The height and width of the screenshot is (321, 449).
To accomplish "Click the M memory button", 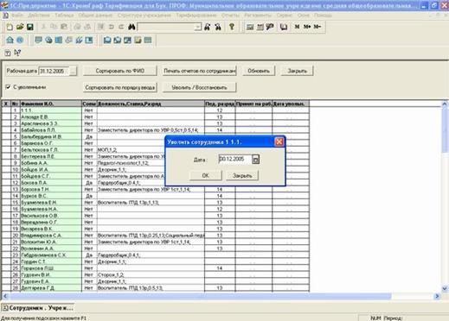I will pos(297,27).
